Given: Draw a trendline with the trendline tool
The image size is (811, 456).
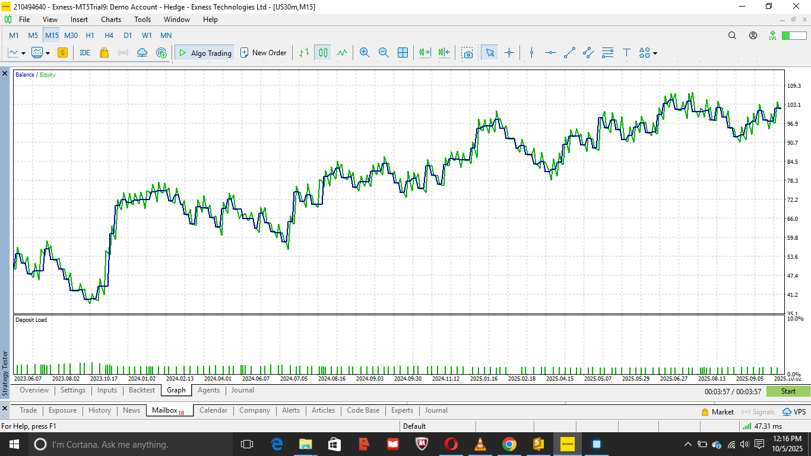Looking at the screenshot, I should click(x=569, y=53).
